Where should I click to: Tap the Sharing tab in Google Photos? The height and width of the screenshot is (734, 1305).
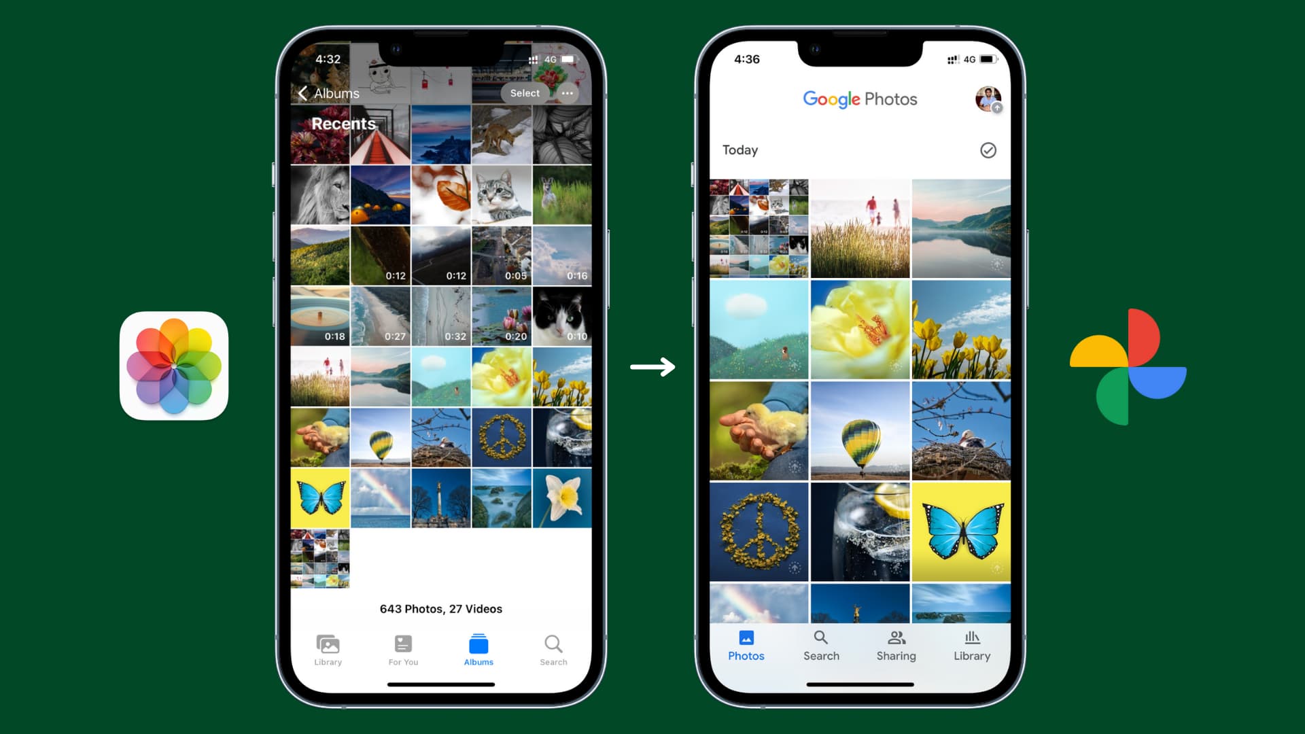point(895,645)
